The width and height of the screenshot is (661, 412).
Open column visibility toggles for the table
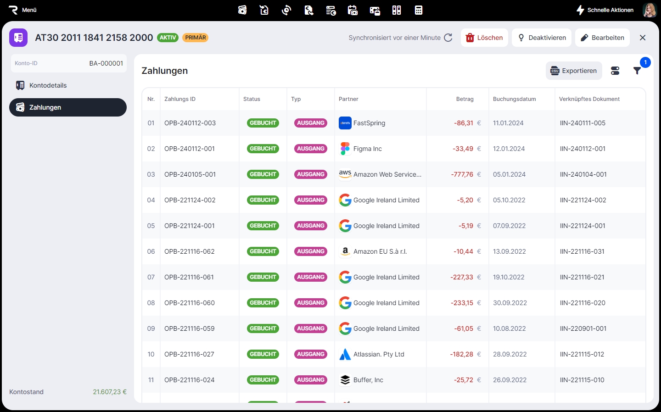(615, 71)
